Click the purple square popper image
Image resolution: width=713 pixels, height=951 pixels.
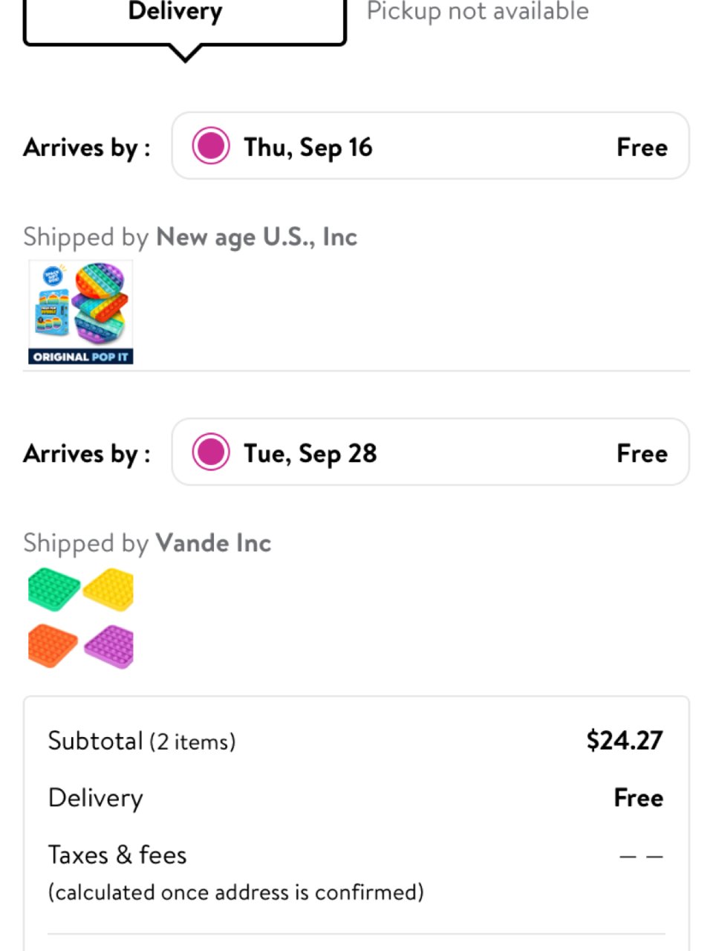(109, 646)
